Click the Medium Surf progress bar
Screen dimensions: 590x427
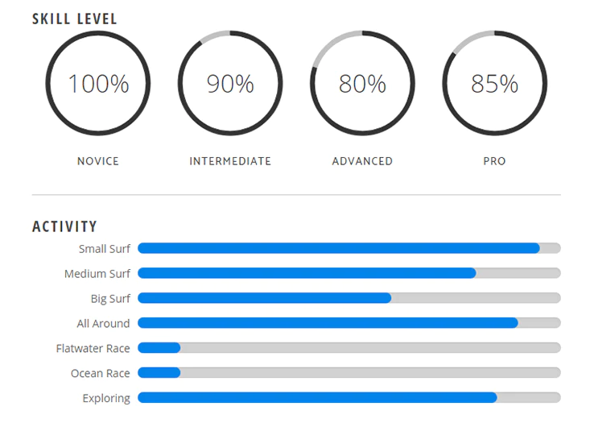pos(349,273)
